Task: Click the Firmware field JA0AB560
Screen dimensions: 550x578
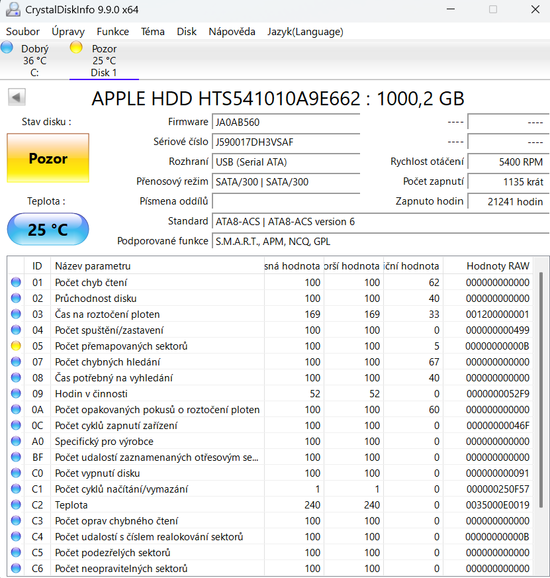Action: coord(286,122)
